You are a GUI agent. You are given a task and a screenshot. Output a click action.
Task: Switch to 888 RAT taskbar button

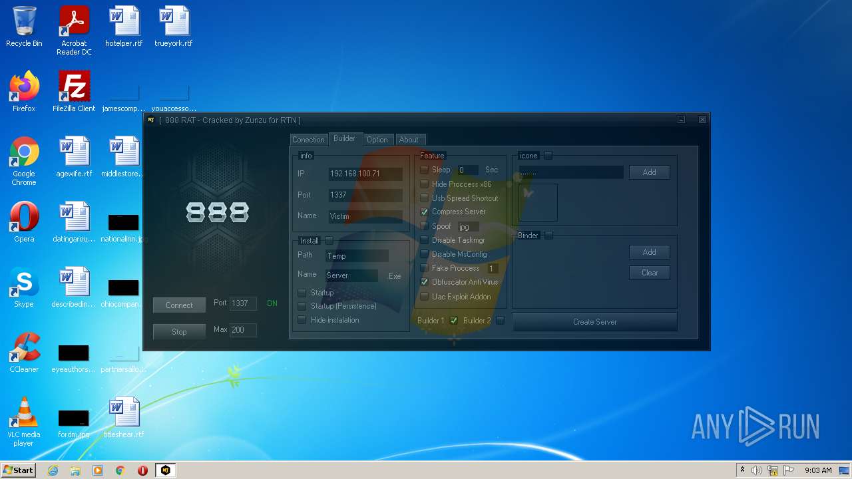click(x=165, y=470)
